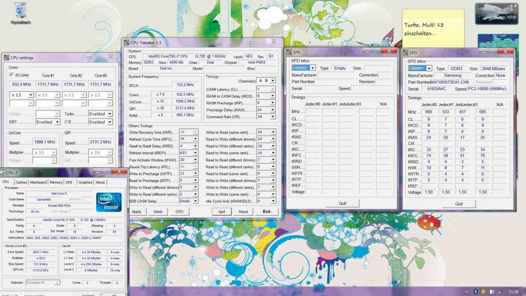Open the Command Rate (CR) 1N dropdown
526x296 pixels.
pos(273,117)
